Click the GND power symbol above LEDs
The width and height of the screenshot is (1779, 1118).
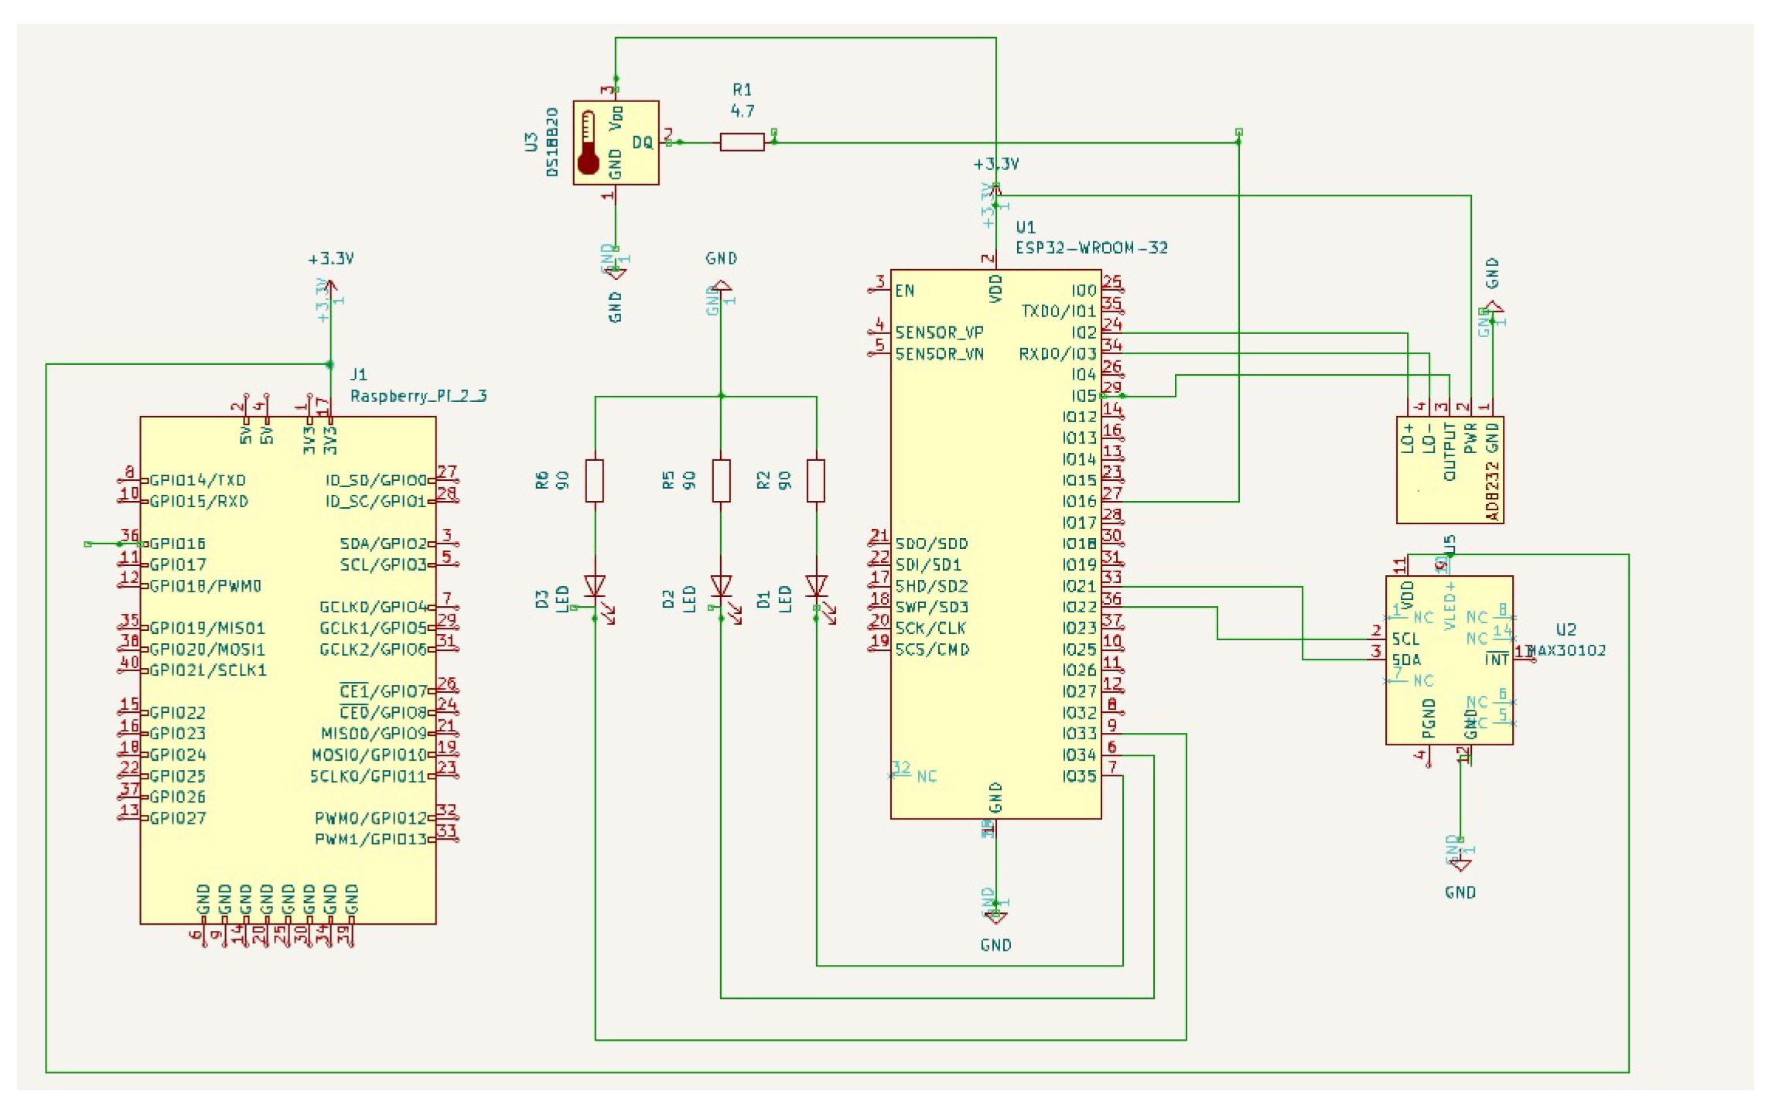720,286
